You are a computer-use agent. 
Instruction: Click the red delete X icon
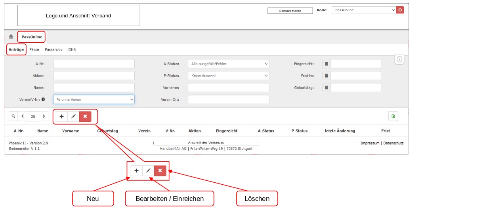[x=85, y=116]
